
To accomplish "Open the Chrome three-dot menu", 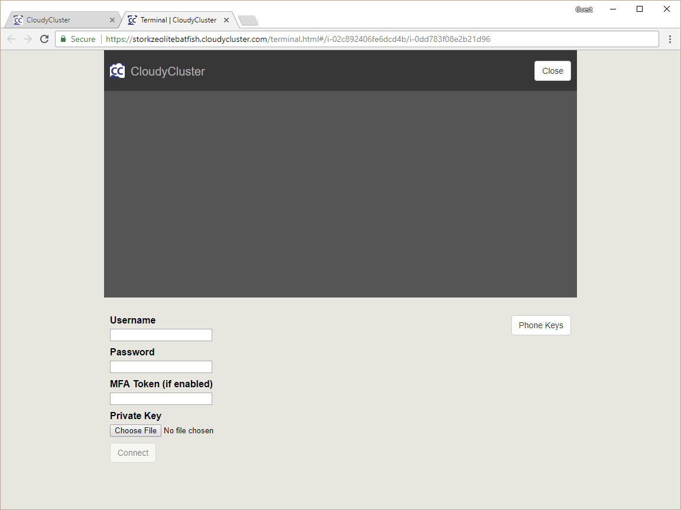I will click(670, 39).
